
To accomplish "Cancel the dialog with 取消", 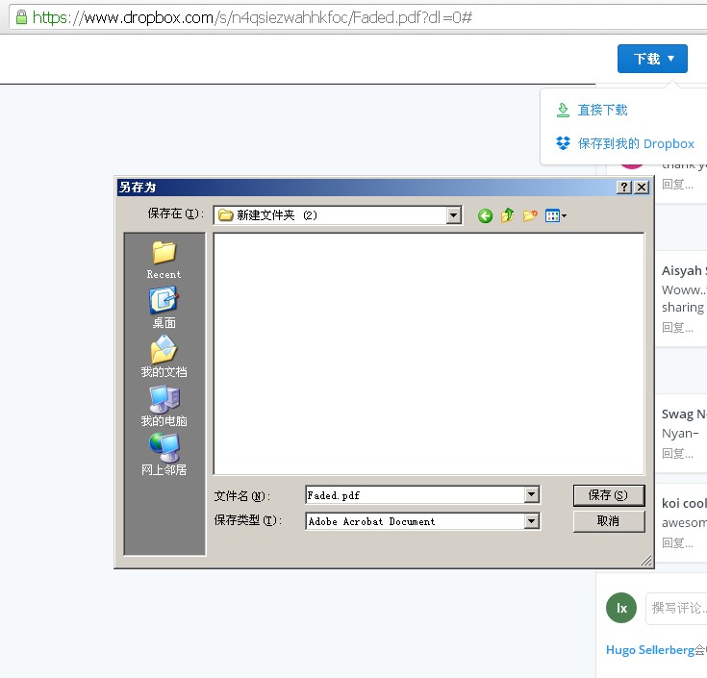I will click(608, 521).
